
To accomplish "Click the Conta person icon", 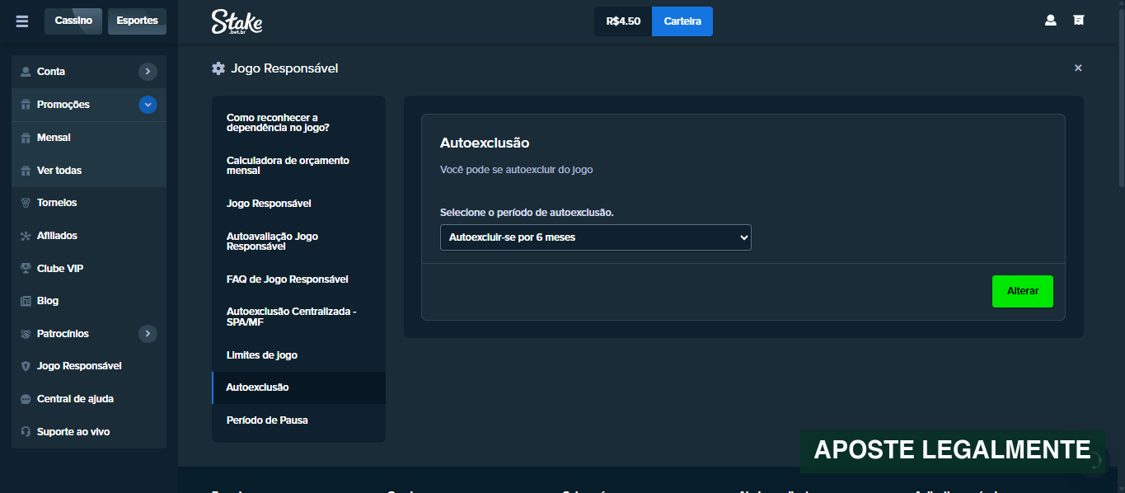I will point(26,72).
